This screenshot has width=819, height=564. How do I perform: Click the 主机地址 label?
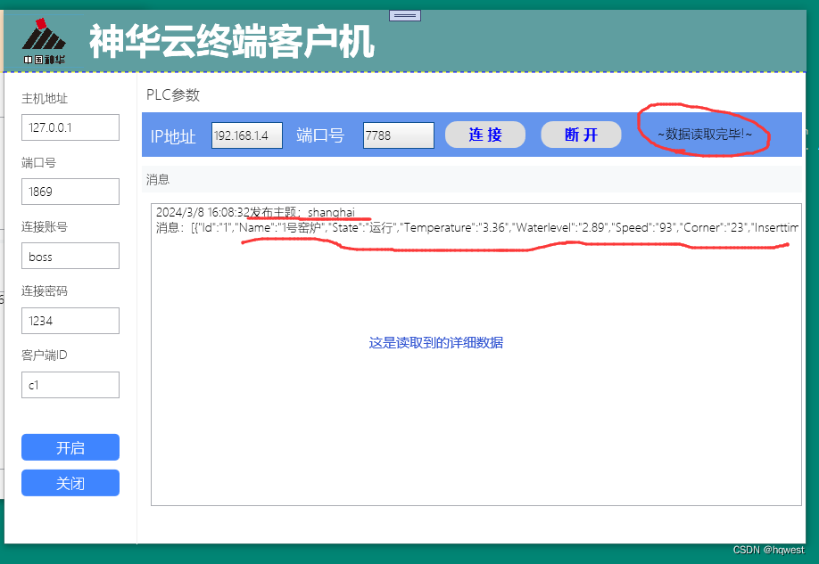[45, 99]
